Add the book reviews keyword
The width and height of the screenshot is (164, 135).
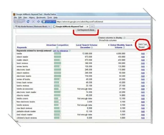coord(143,63)
